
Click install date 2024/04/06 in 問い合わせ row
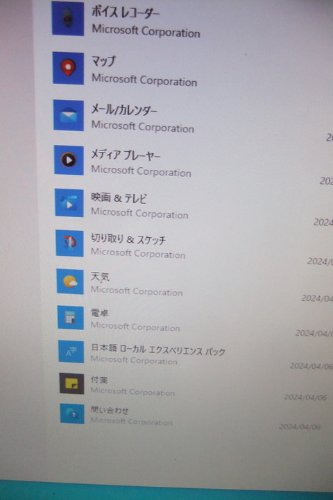(x=300, y=426)
